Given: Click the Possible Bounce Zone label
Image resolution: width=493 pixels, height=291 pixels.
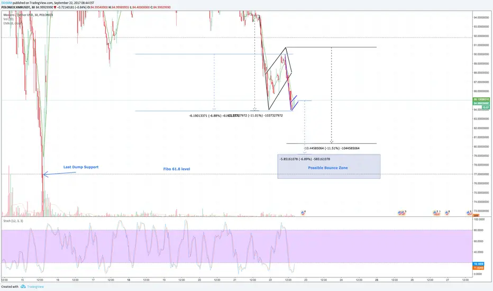Looking at the screenshot, I should (327, 168).
